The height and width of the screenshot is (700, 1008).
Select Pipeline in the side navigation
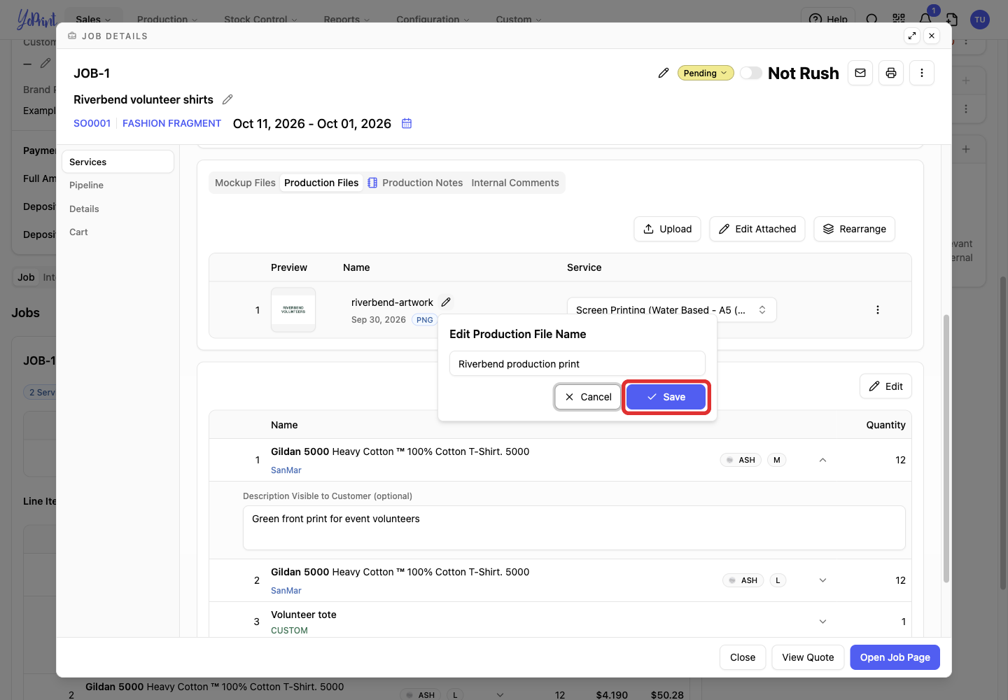(x=118, y=185)
